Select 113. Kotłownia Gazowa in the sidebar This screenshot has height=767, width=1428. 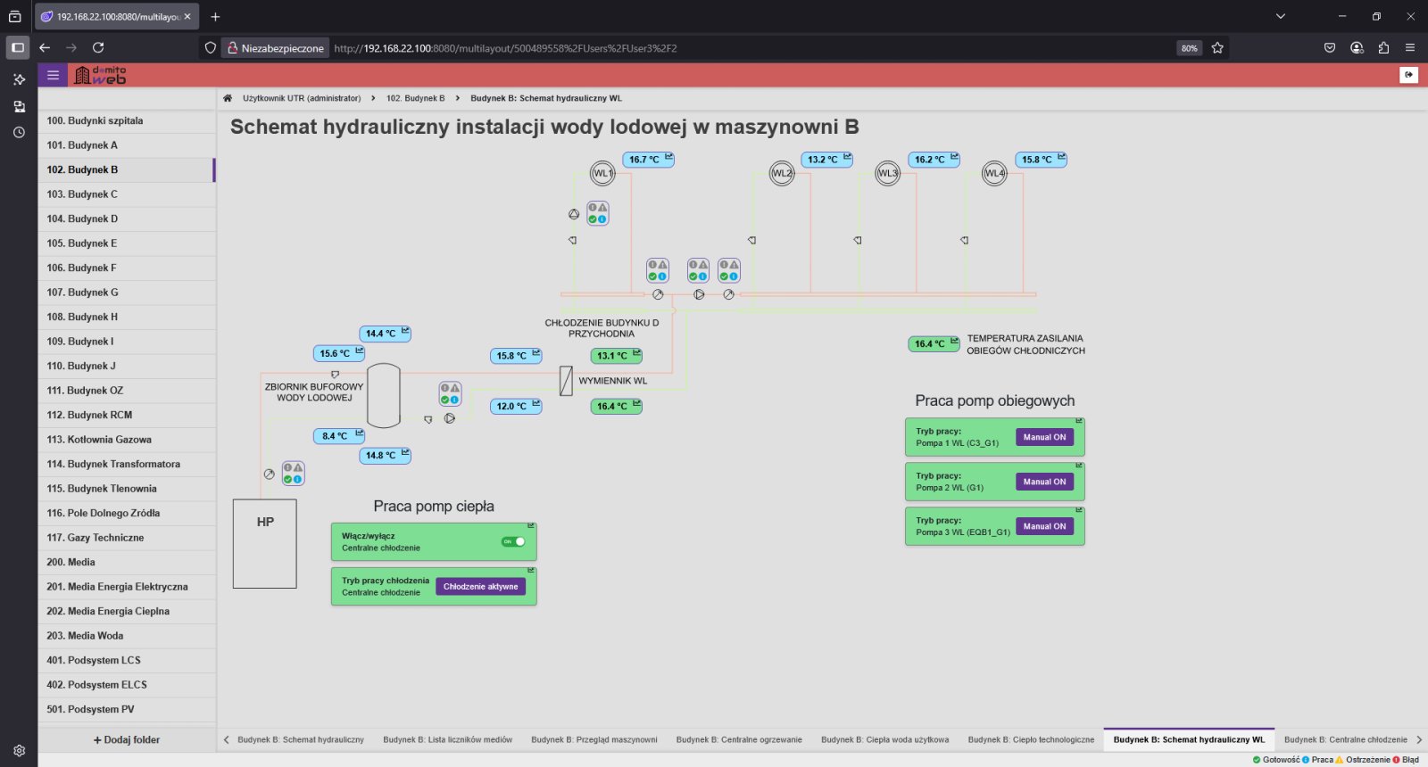tap(99, 440)
